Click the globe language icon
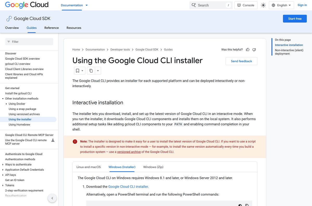 point(274,5)
